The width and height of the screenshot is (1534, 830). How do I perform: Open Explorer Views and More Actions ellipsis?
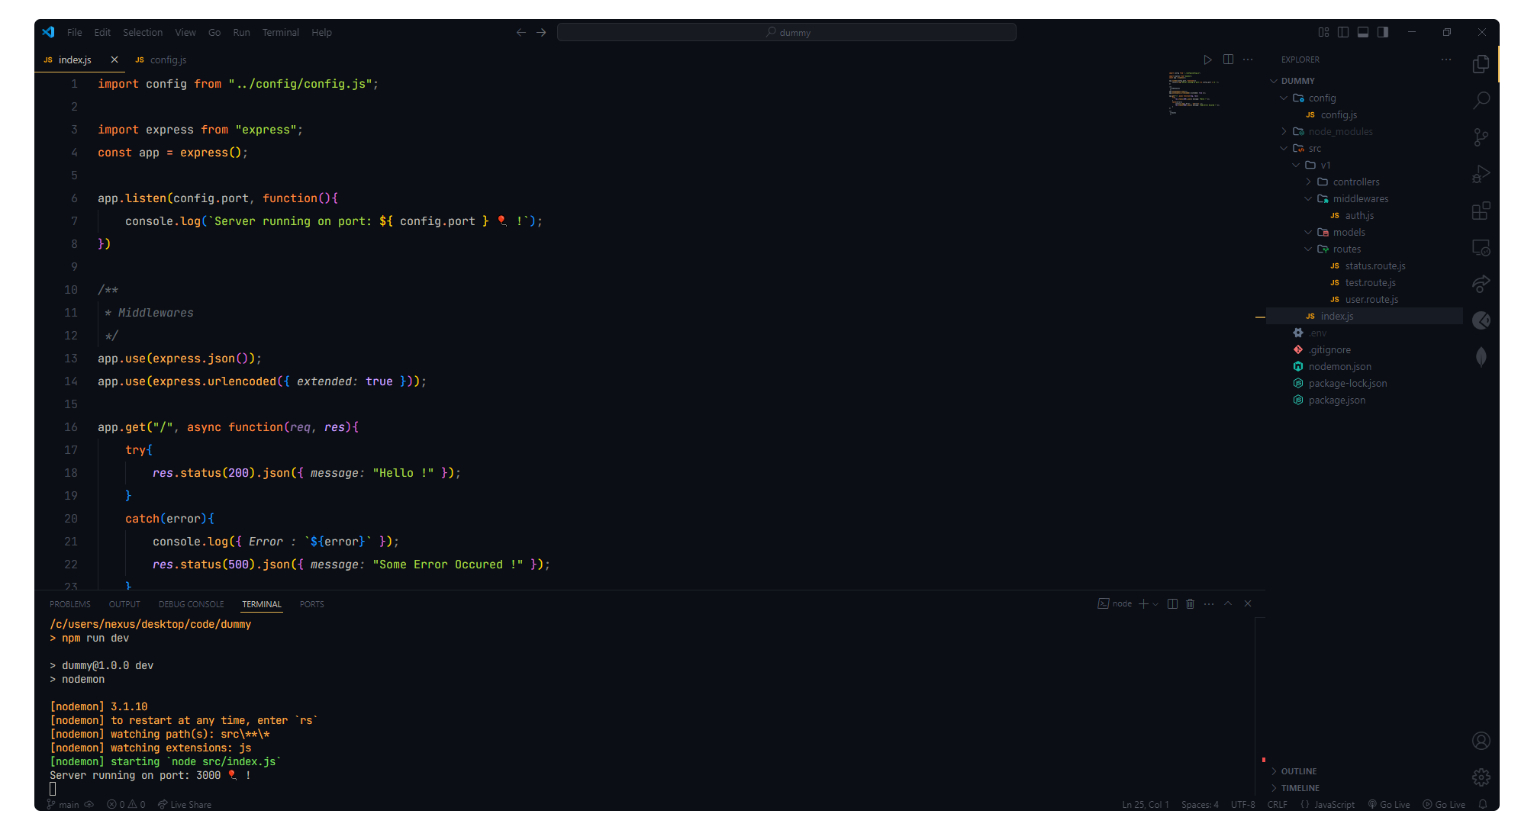(x=1445, y=60)
